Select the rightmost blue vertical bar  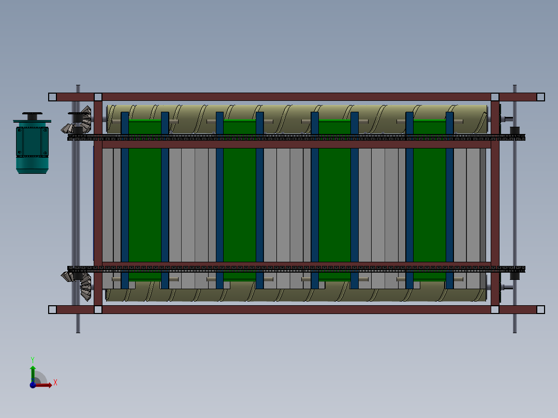click(449, 200)
